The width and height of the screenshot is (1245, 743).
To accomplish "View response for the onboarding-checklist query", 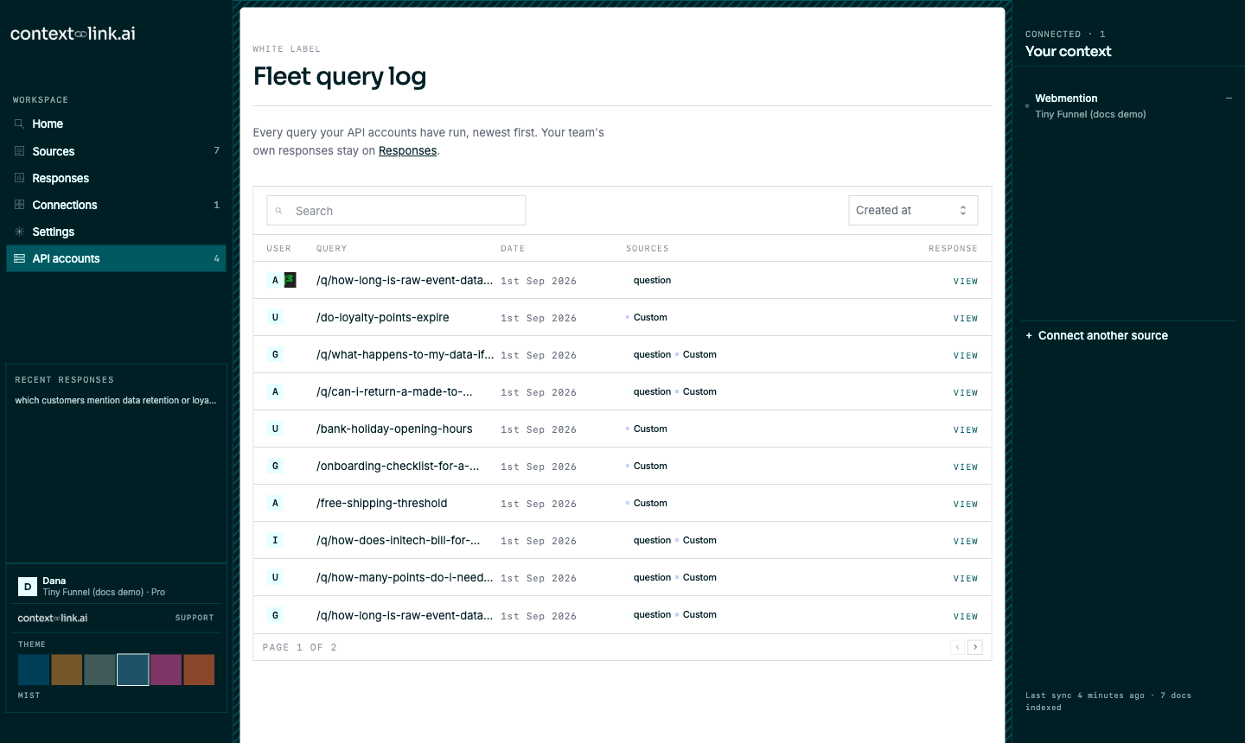I will coord(965,467).
